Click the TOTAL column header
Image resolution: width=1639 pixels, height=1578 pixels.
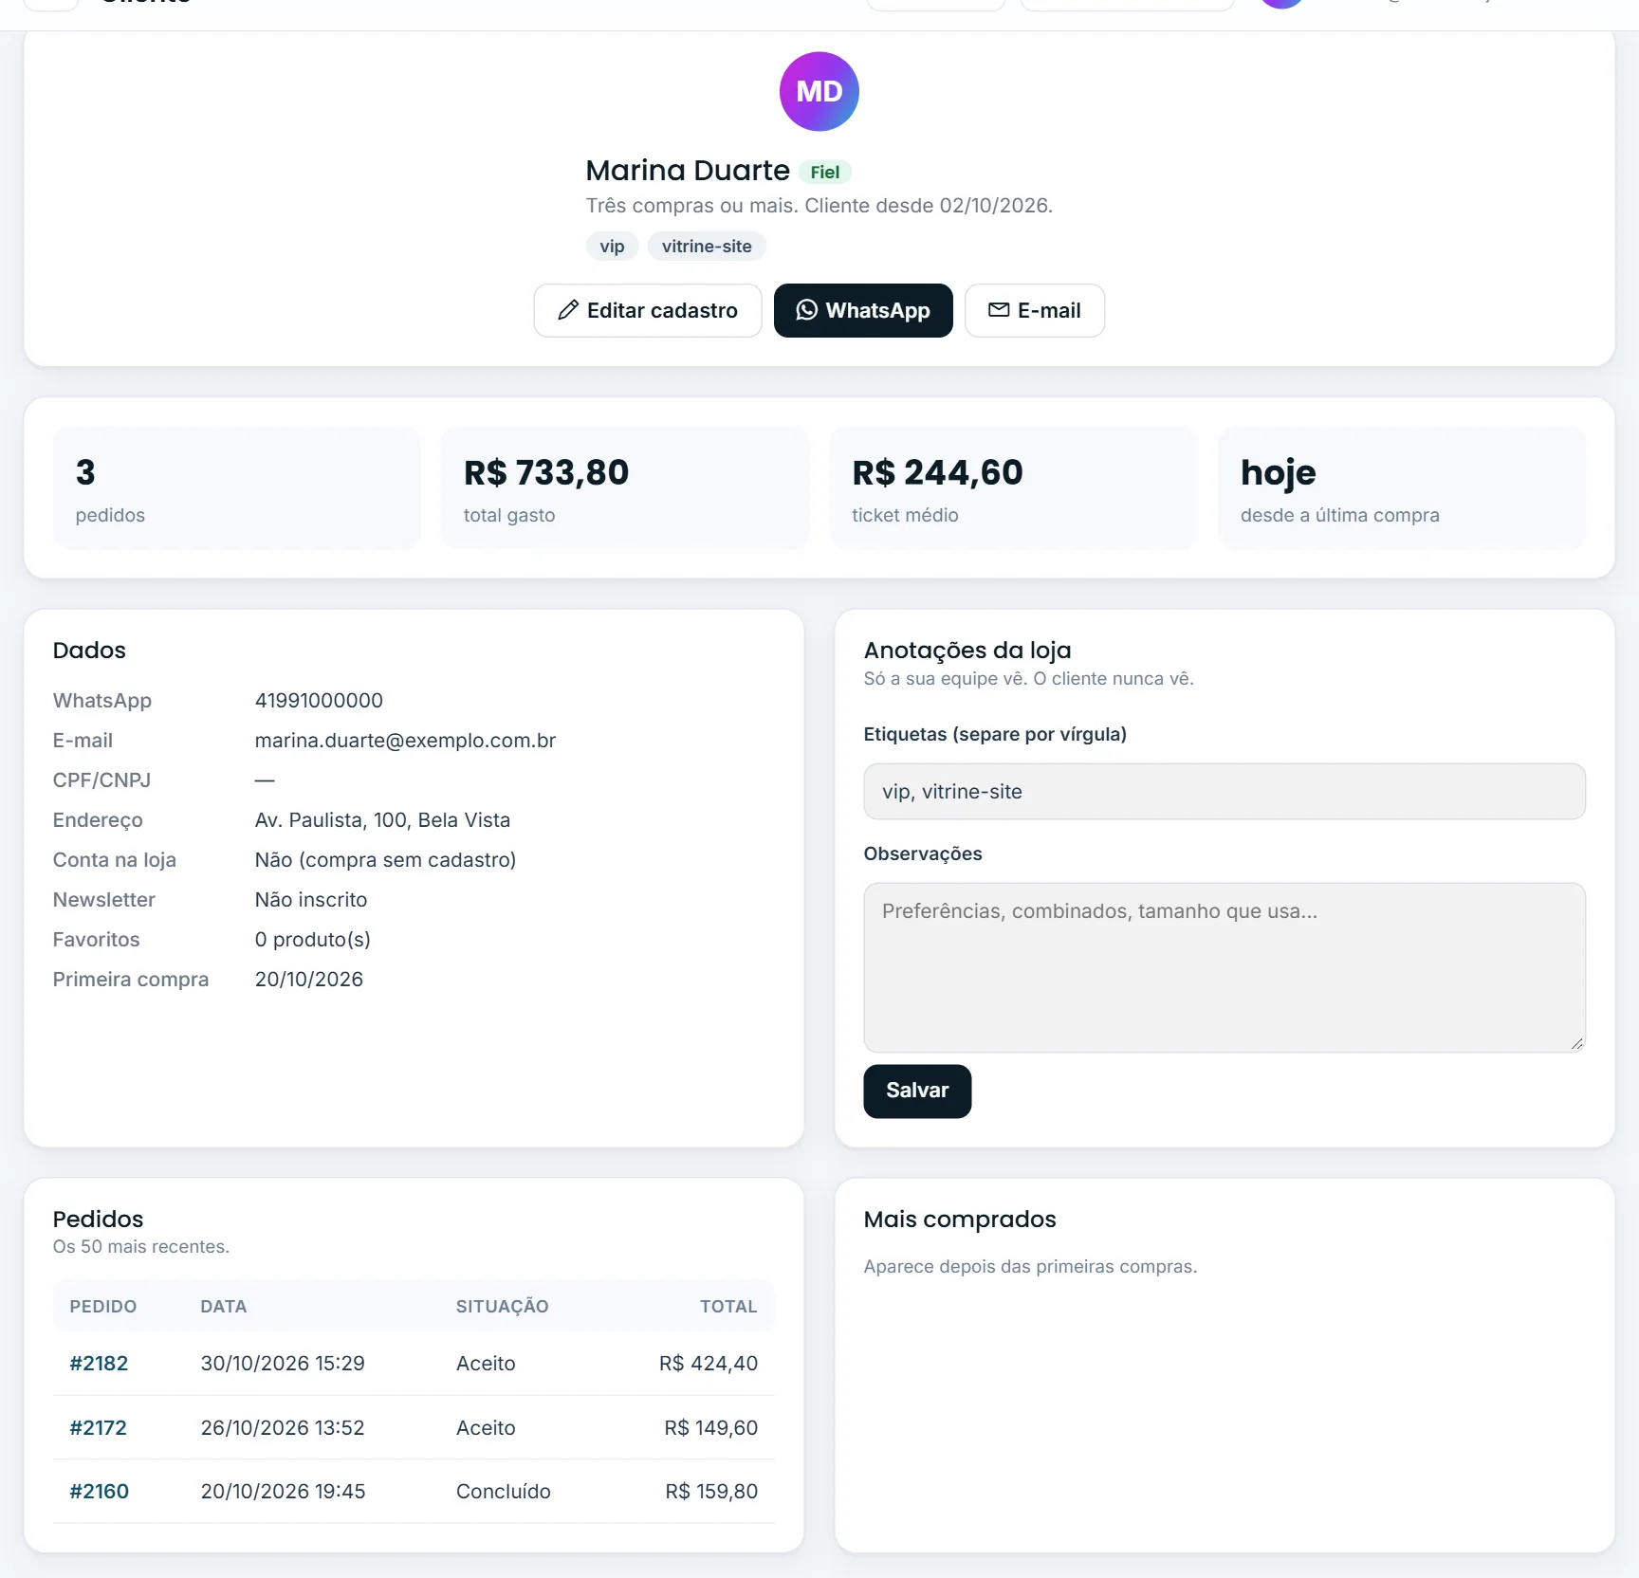(728, 1307)
